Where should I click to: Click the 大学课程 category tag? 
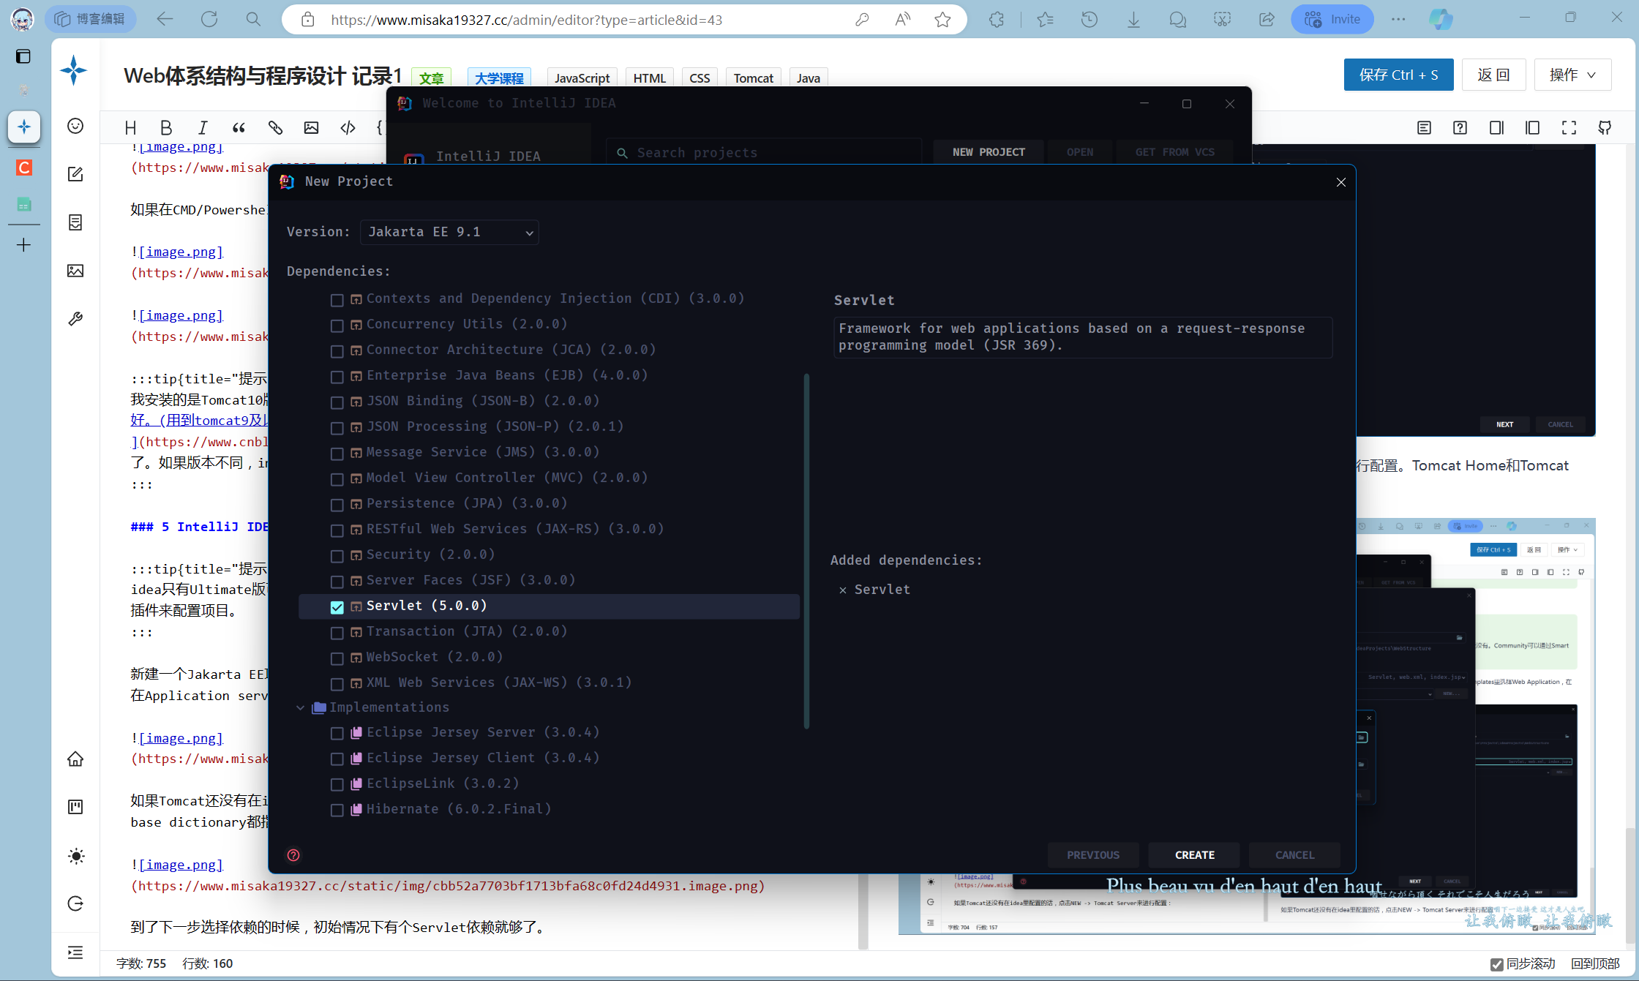click(x=499, y=78)
